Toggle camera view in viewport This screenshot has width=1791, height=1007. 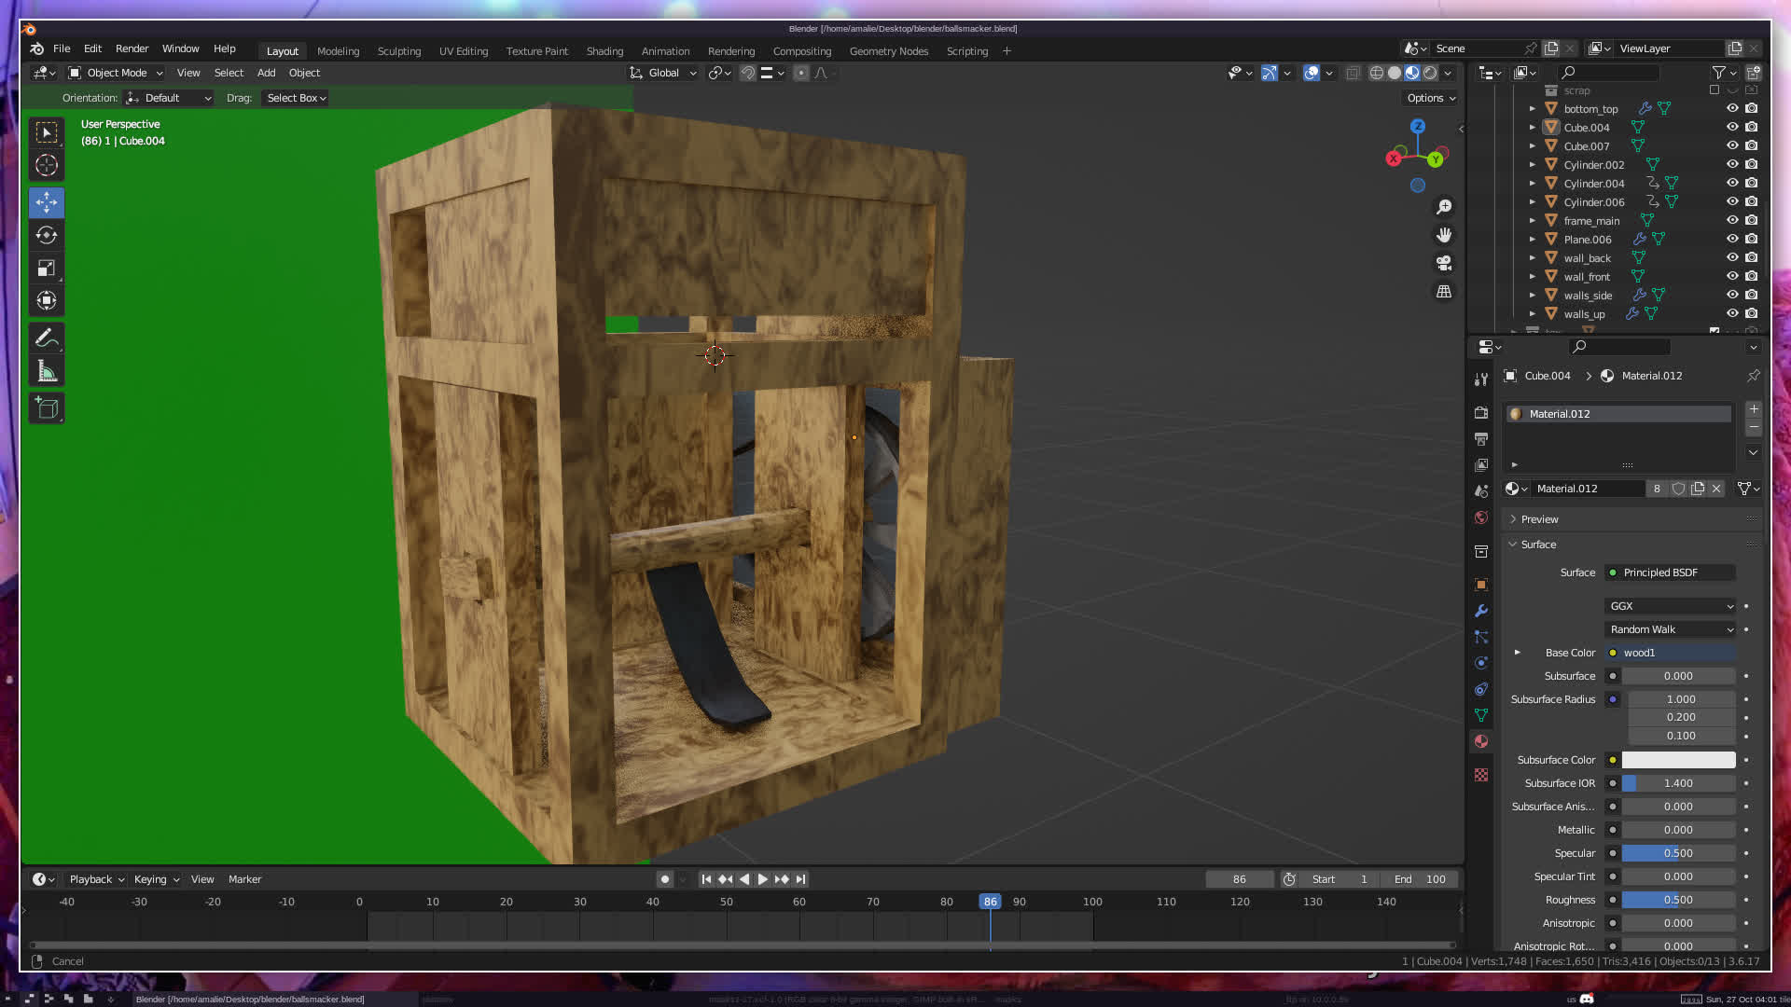point(1444,263)
